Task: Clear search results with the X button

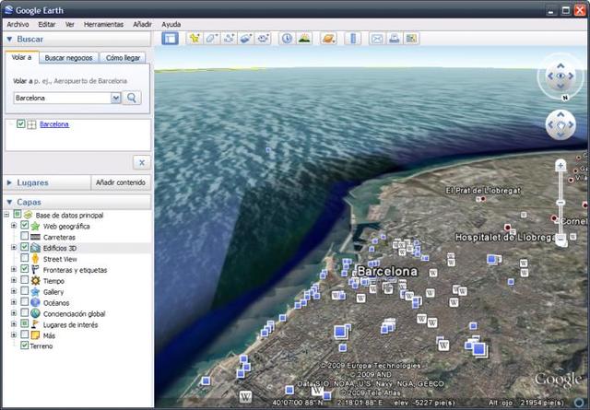Action: (x=141, y=162)
